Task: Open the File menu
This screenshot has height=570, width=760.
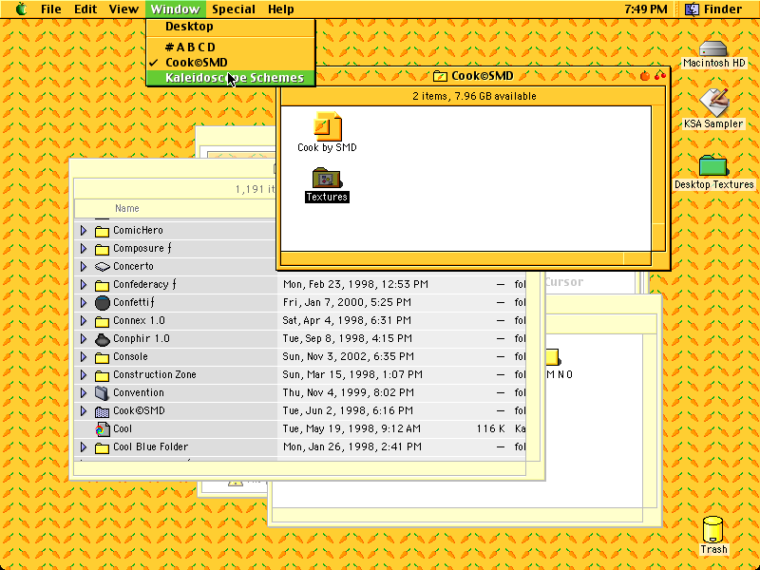Action: click(51, 9)
